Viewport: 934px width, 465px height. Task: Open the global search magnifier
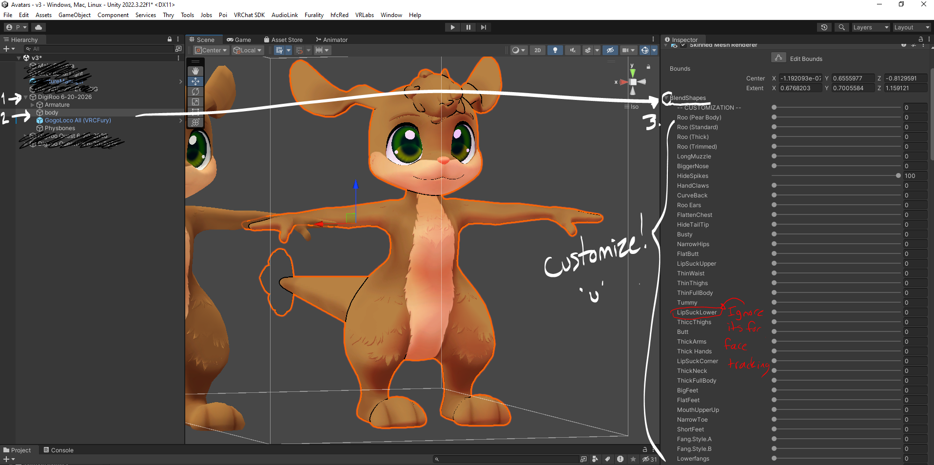(841, 27)
